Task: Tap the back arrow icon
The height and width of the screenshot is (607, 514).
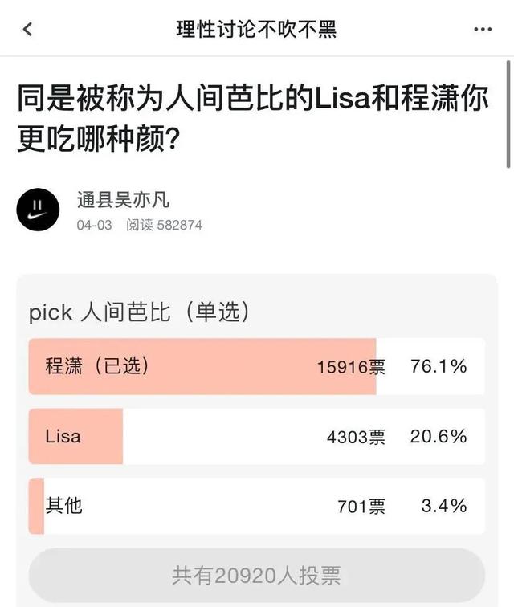Action: (x=27, y=29)
